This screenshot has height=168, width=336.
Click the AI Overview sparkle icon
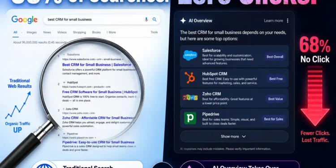pos(183,21)
